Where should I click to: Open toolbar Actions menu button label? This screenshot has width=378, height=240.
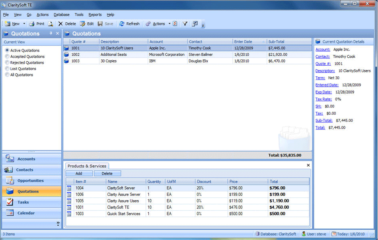click(x=159, y=23)
